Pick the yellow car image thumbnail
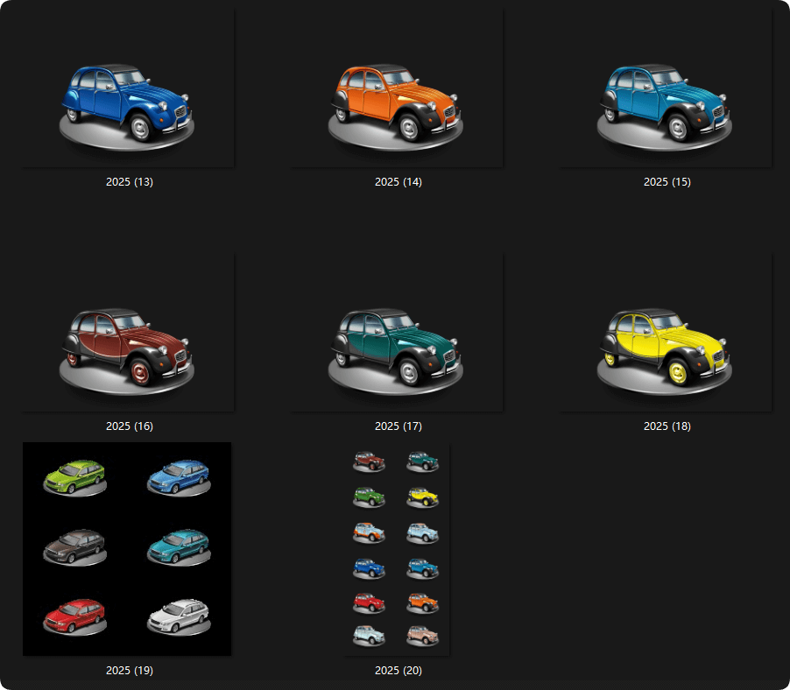 [666, 333]
